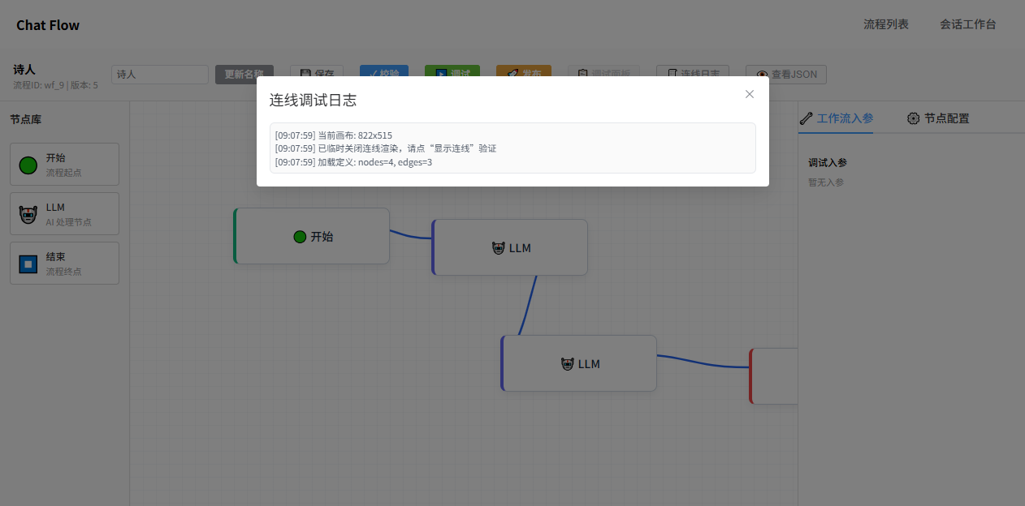The width and height of the screenshot is (1025, 506).
Task: Click the 流程ID: wf_9 | 版本: 5 text
Action: [x=55, y=85]
